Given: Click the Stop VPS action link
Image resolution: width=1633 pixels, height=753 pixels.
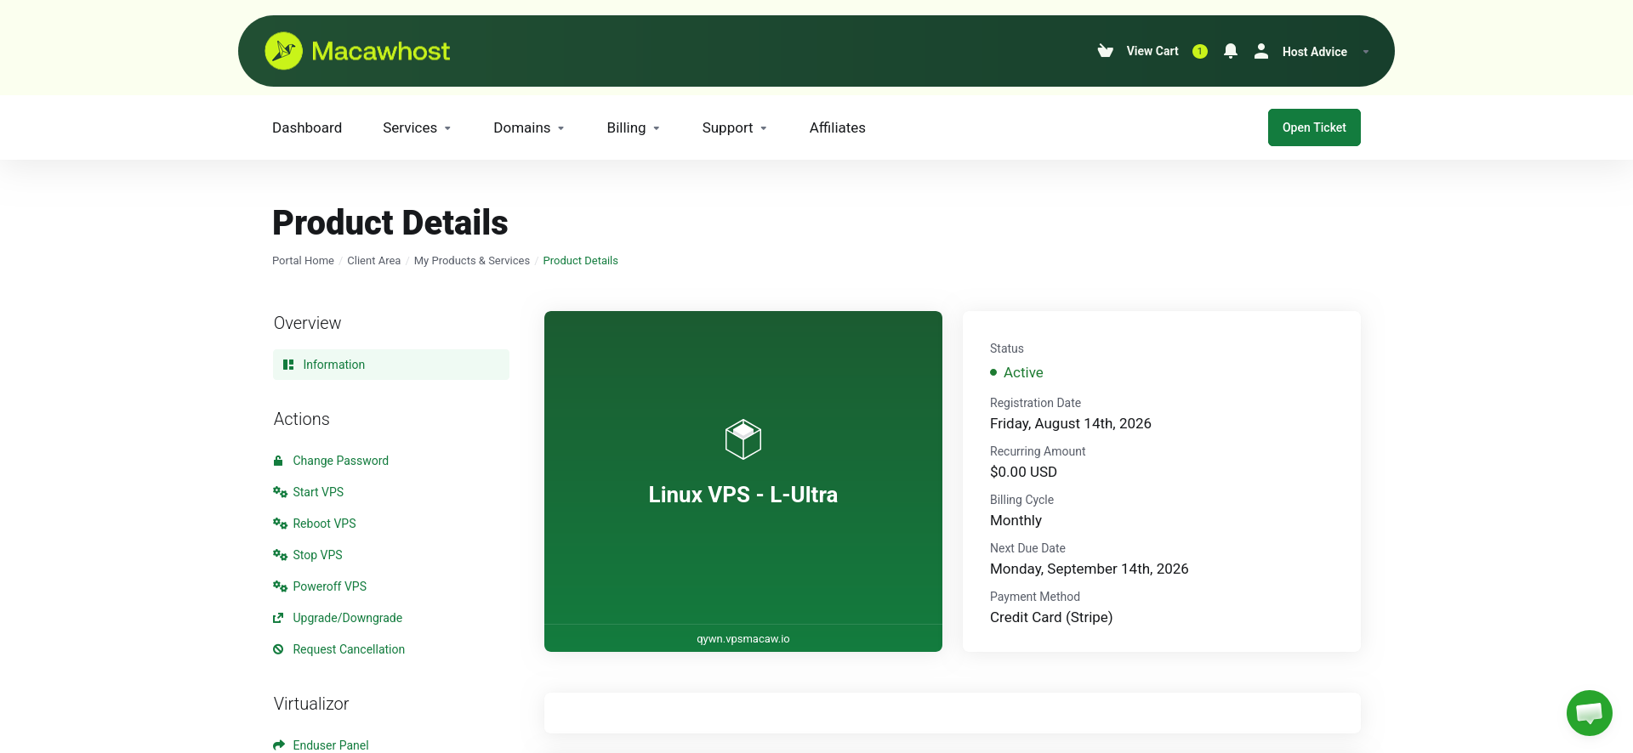Looking at the screenshot, I should [x=317, y=555].
